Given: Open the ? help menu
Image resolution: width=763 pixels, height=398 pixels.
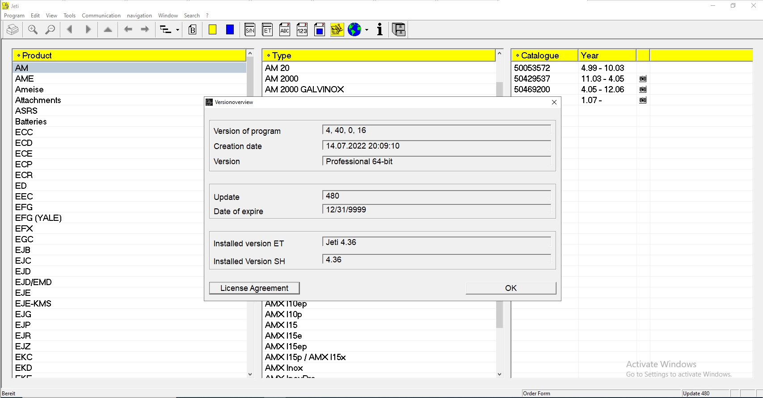Looking at the screenshot, I should 207,16.
